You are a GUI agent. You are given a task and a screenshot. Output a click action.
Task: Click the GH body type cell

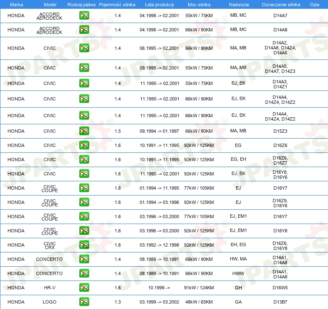point(238,288)
